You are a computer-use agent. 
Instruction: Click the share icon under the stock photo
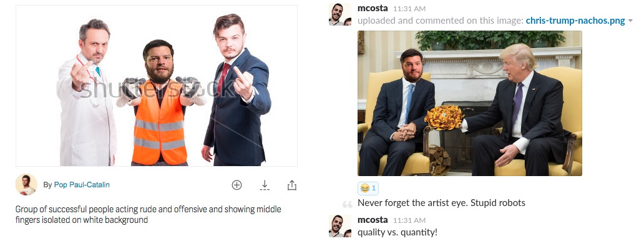click(291, 185)
